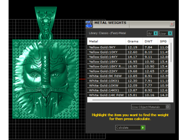Select the White Gold:14KX1 row
Image resolution: width=187 pixels, height=140 pixels.
pos(128,90)
